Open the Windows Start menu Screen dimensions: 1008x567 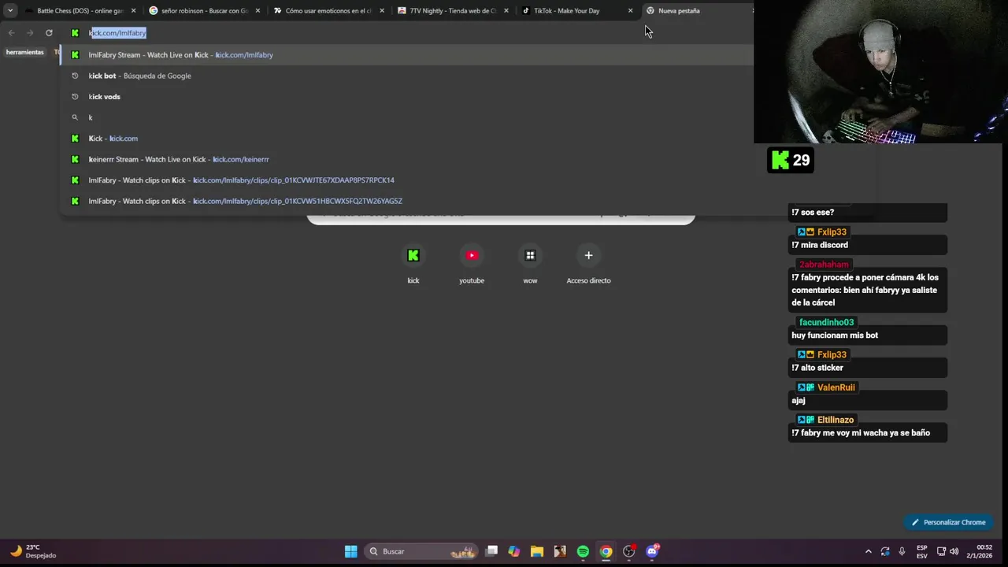click(x=351, y=551)
